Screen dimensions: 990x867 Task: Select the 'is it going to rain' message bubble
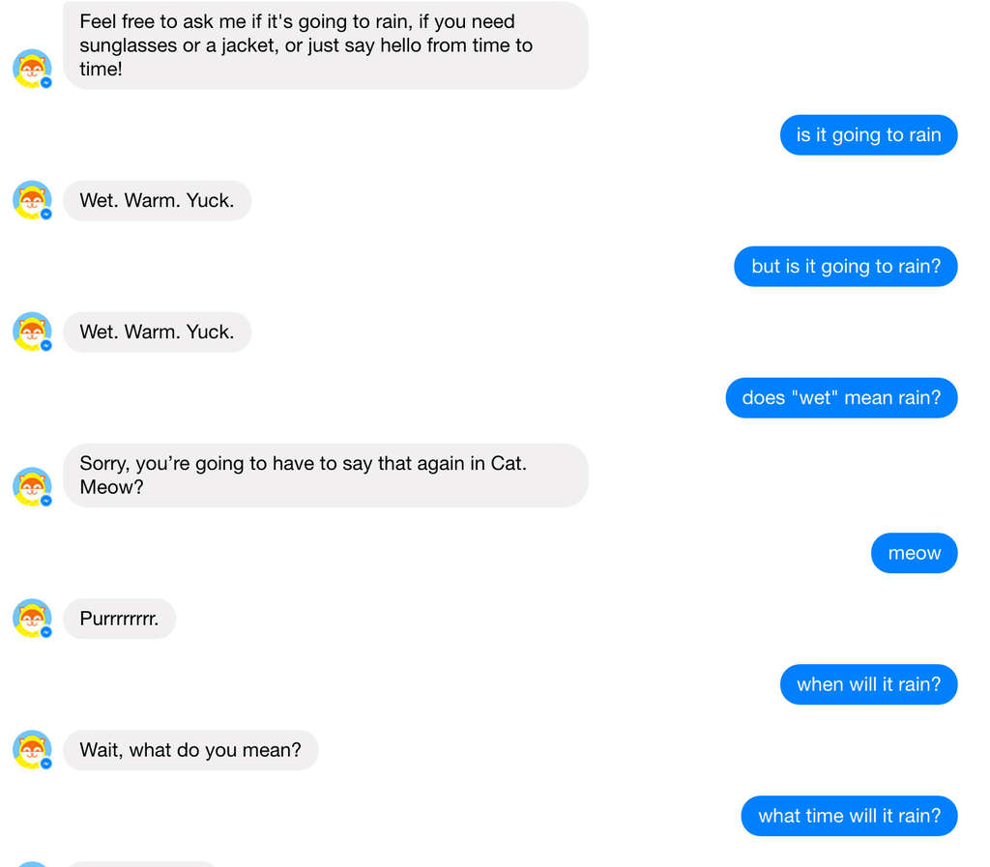(x=868, y=134)
